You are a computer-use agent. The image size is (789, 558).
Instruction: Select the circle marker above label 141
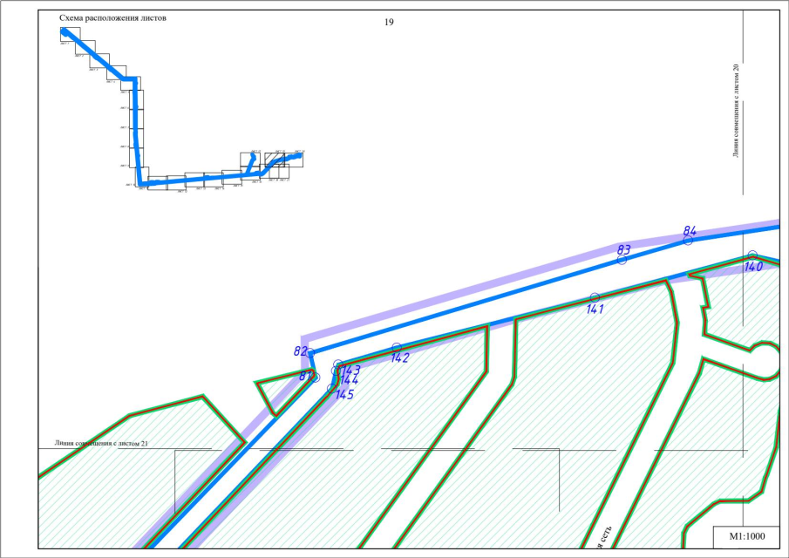pos(595,297)
